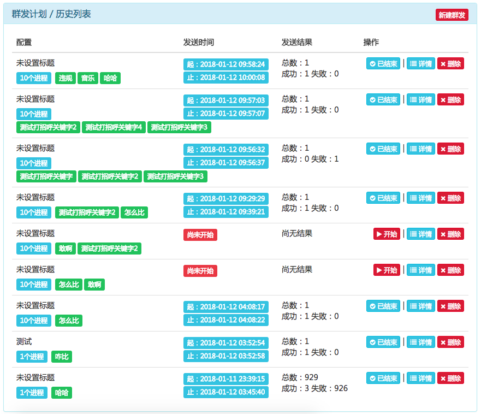Click the 操作 column header

371,42
